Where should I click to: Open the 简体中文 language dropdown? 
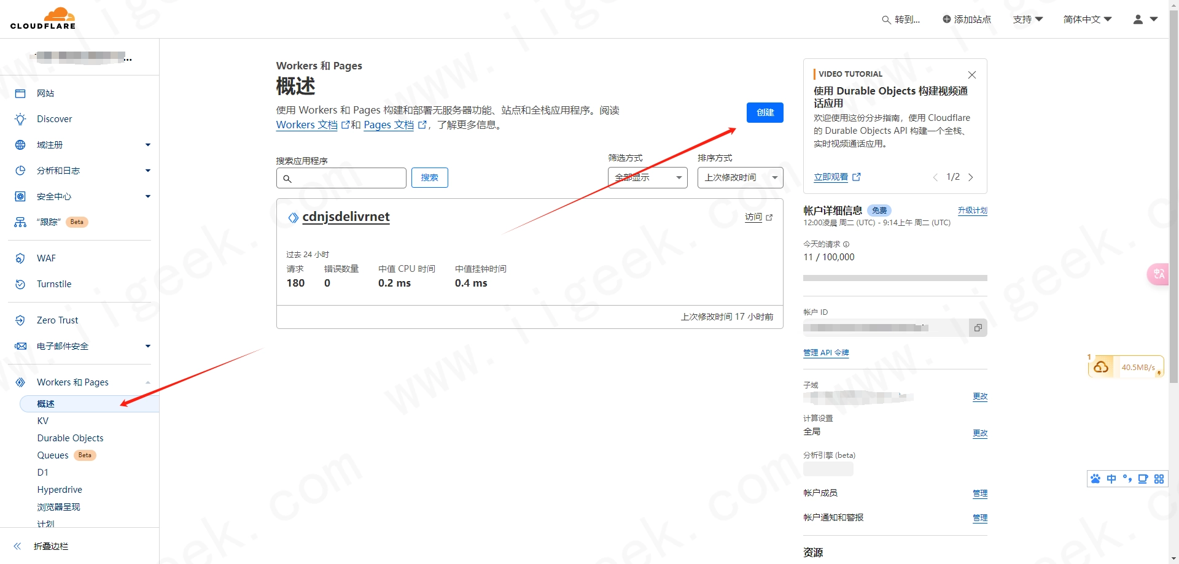(x=1088, y=20)
